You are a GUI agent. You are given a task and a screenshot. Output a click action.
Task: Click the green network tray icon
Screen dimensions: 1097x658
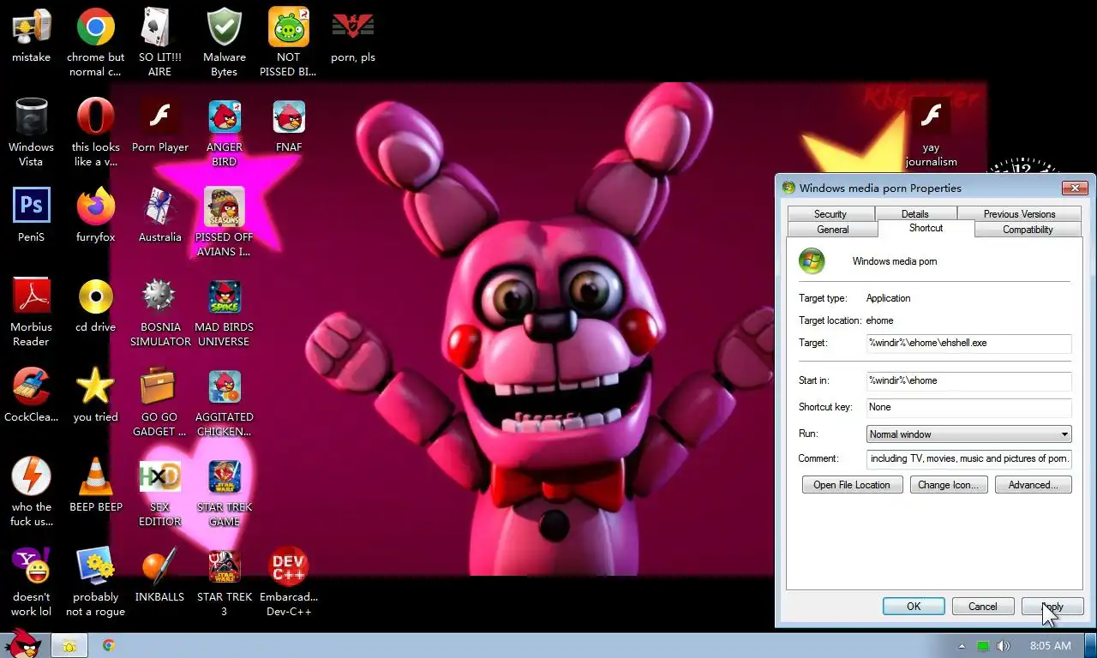tap(983, 646)
